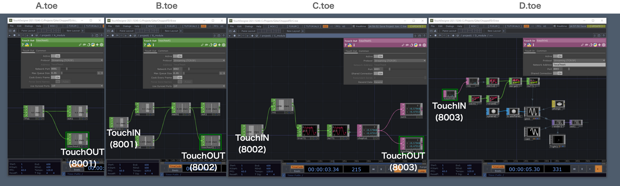Toggle Active switch in C.toe Touch Out
Screen dimensions: 620x186
point(379,56)
